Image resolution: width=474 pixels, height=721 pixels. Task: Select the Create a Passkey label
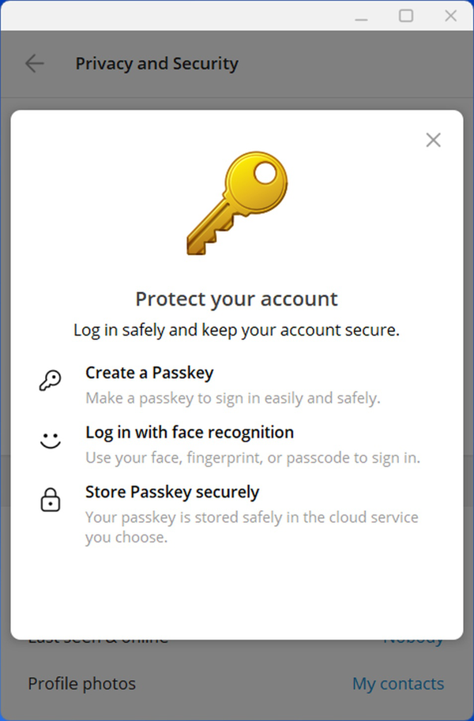[149, 373]
